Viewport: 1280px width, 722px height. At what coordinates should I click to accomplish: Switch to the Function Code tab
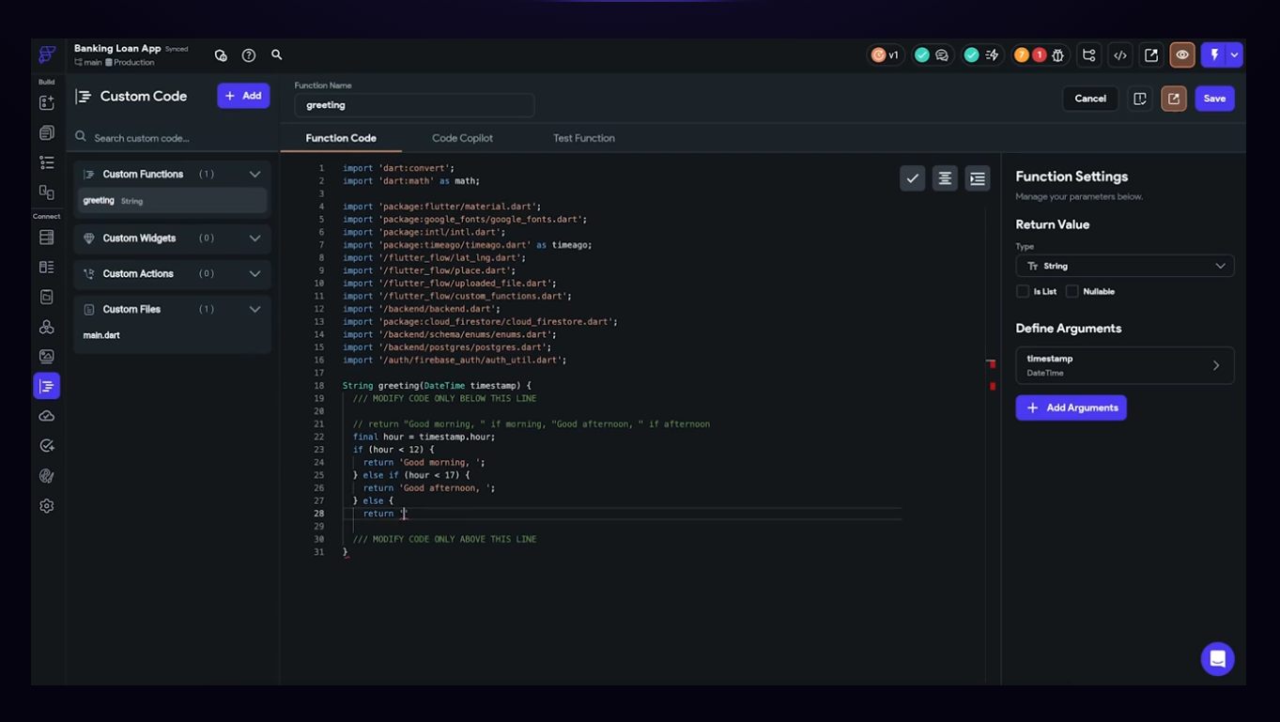[341, 138]
